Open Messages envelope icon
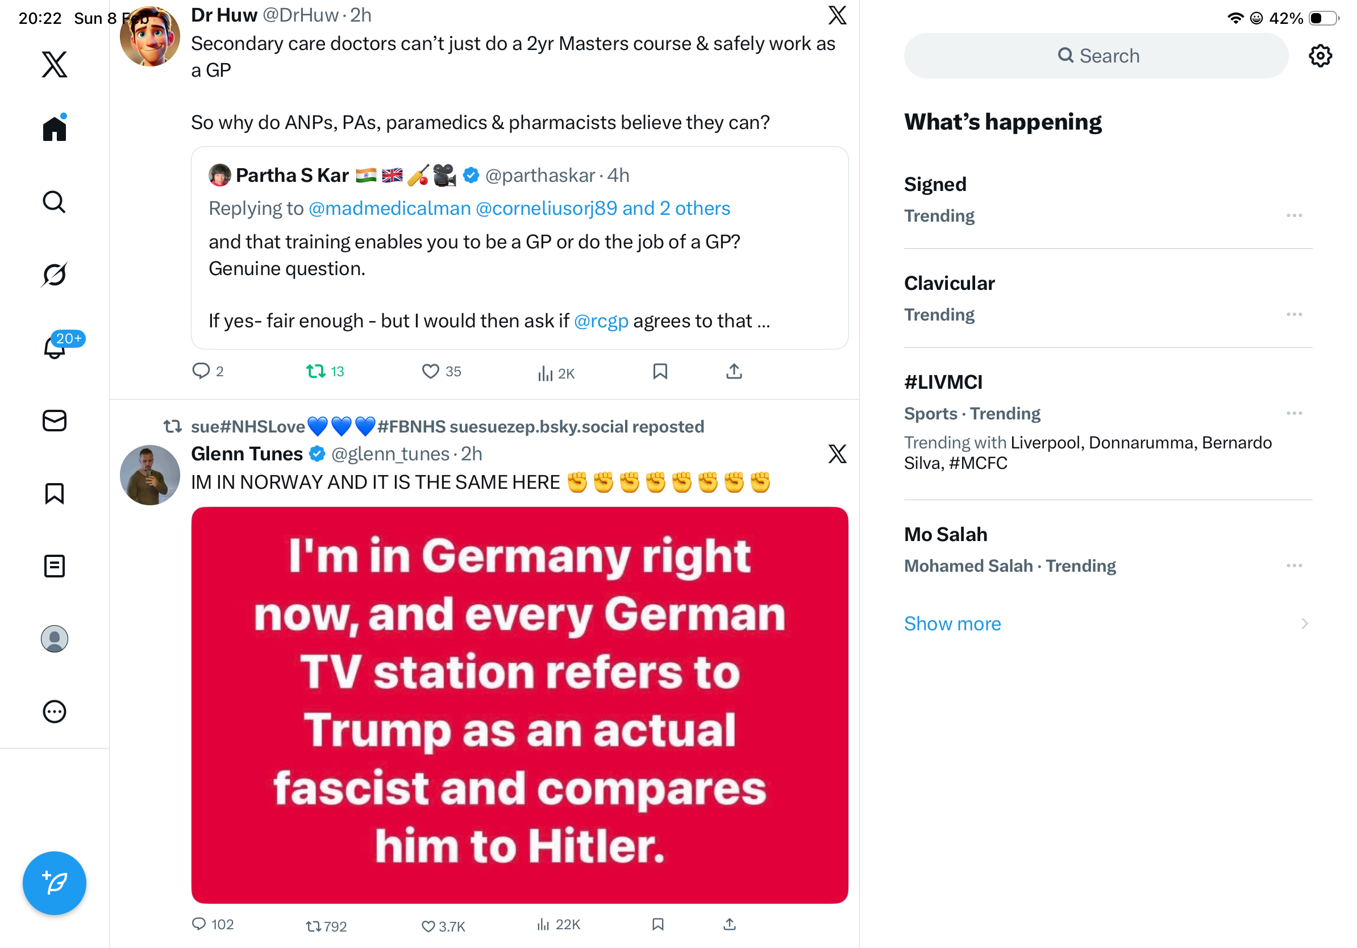This screenshot has height=948, width=1357. tap(55, 420)
